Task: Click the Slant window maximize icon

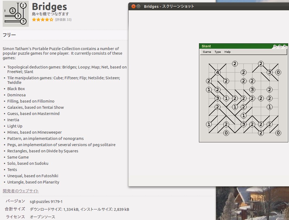Action: point(280,46)
